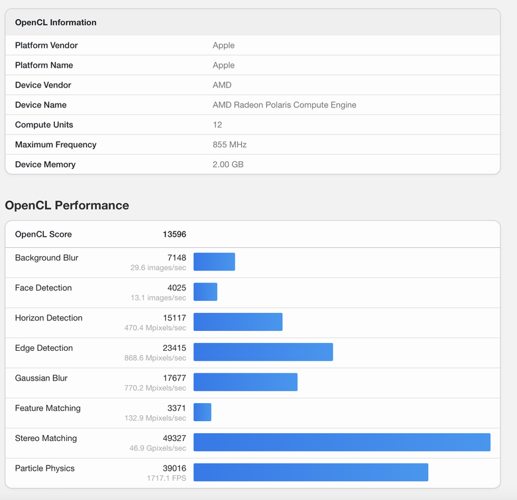Select the 'Particle Physics' test name

(45, 468)
